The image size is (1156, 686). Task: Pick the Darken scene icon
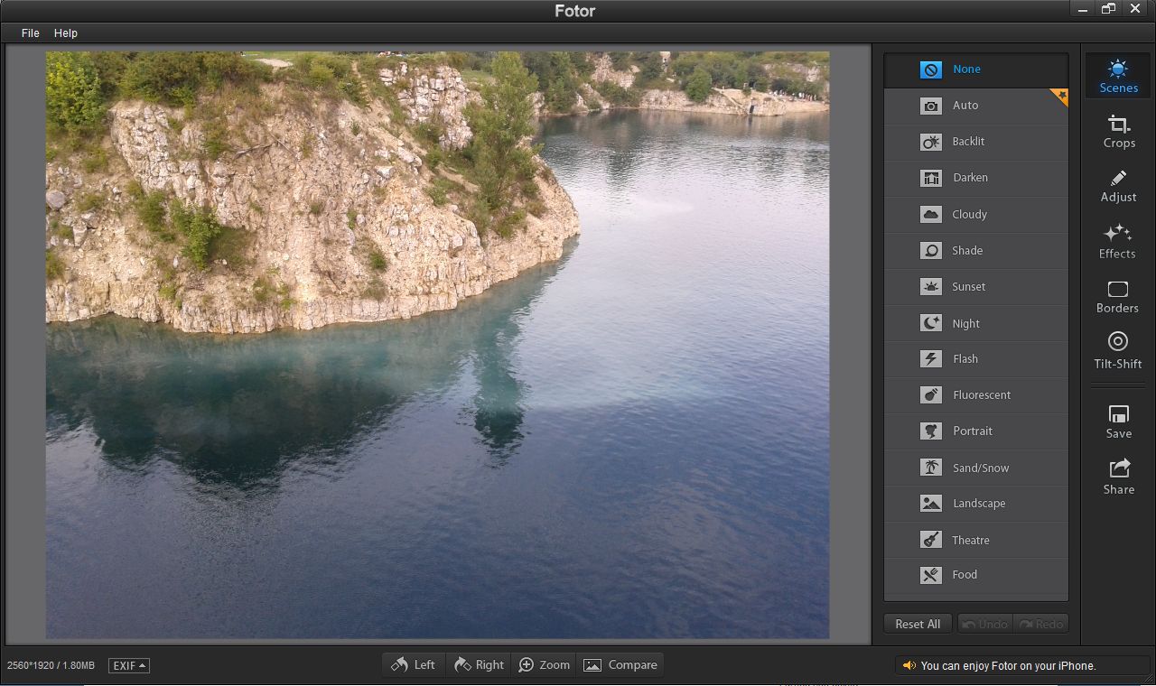[931, 178]
